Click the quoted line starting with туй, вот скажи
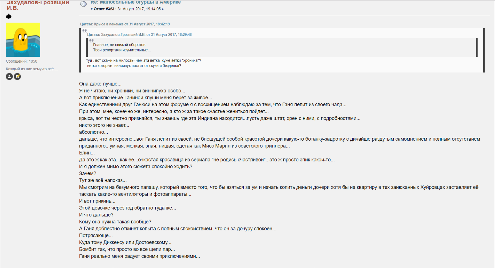495x268 pixels. click(143, 60)
